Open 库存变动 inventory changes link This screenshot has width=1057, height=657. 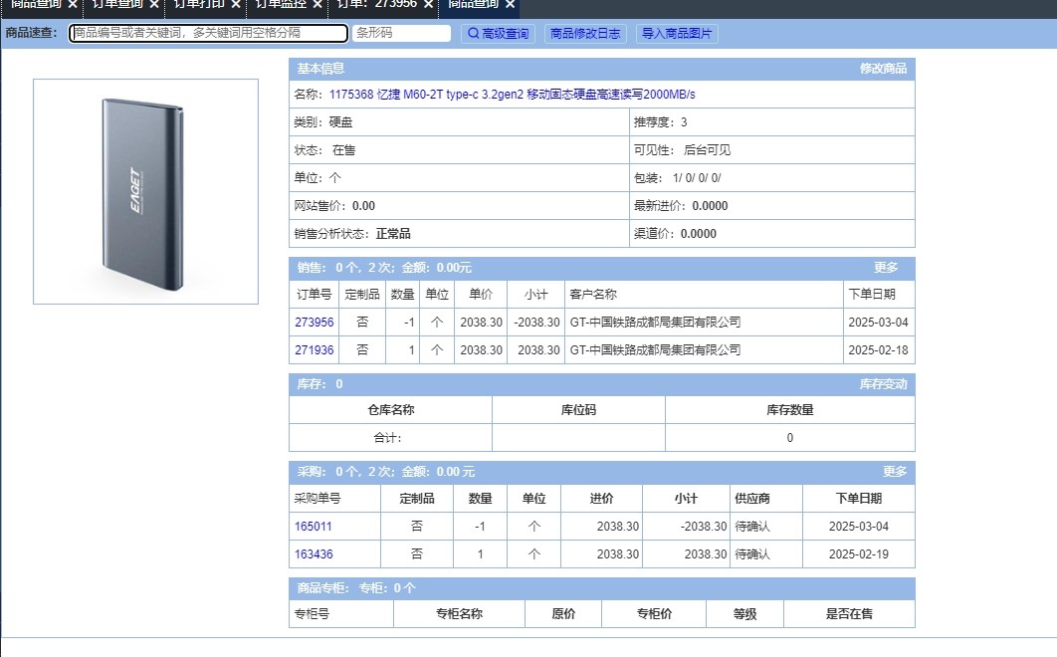[x=883, y=384]
